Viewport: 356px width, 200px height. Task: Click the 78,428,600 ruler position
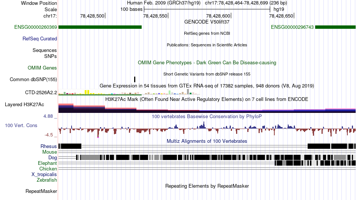coord(218,16)
